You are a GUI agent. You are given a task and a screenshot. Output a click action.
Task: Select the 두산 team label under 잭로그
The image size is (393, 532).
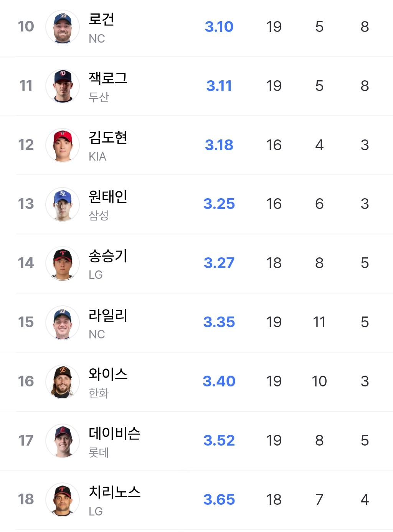(x=99, y=97)
